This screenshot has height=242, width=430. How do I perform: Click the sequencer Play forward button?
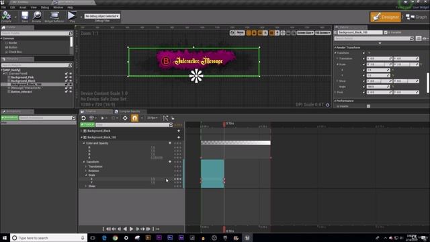[x=131, y=229]
